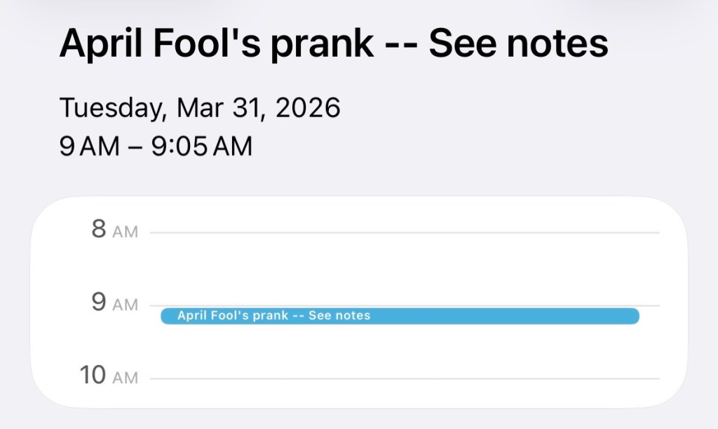Select the empty slot between 8 AM and 9 AM

pos(407,266)
